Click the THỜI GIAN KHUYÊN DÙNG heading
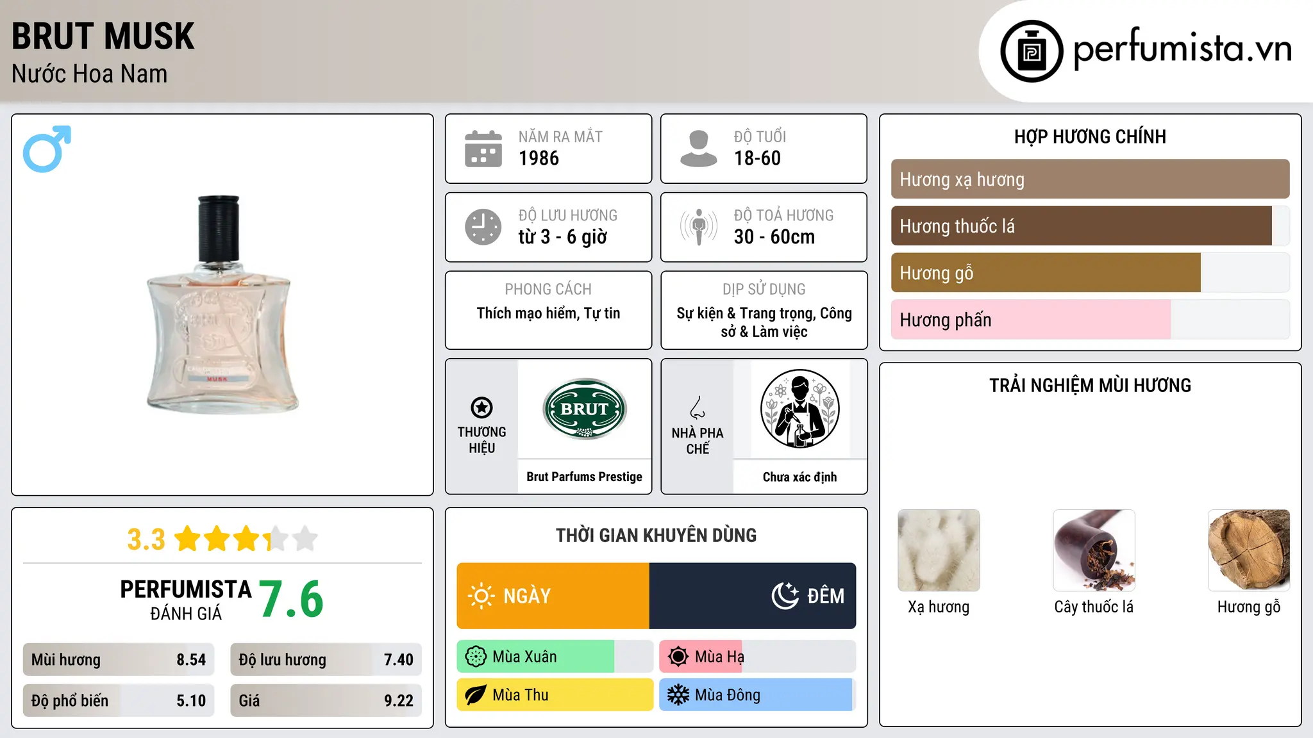Image resolution: width=1313 pixels, height=738 pixels. [x=656, y=535]
